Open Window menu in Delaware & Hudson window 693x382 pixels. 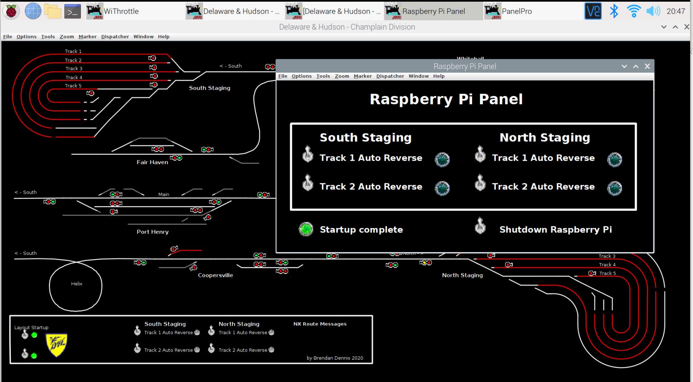coord(143,36)
